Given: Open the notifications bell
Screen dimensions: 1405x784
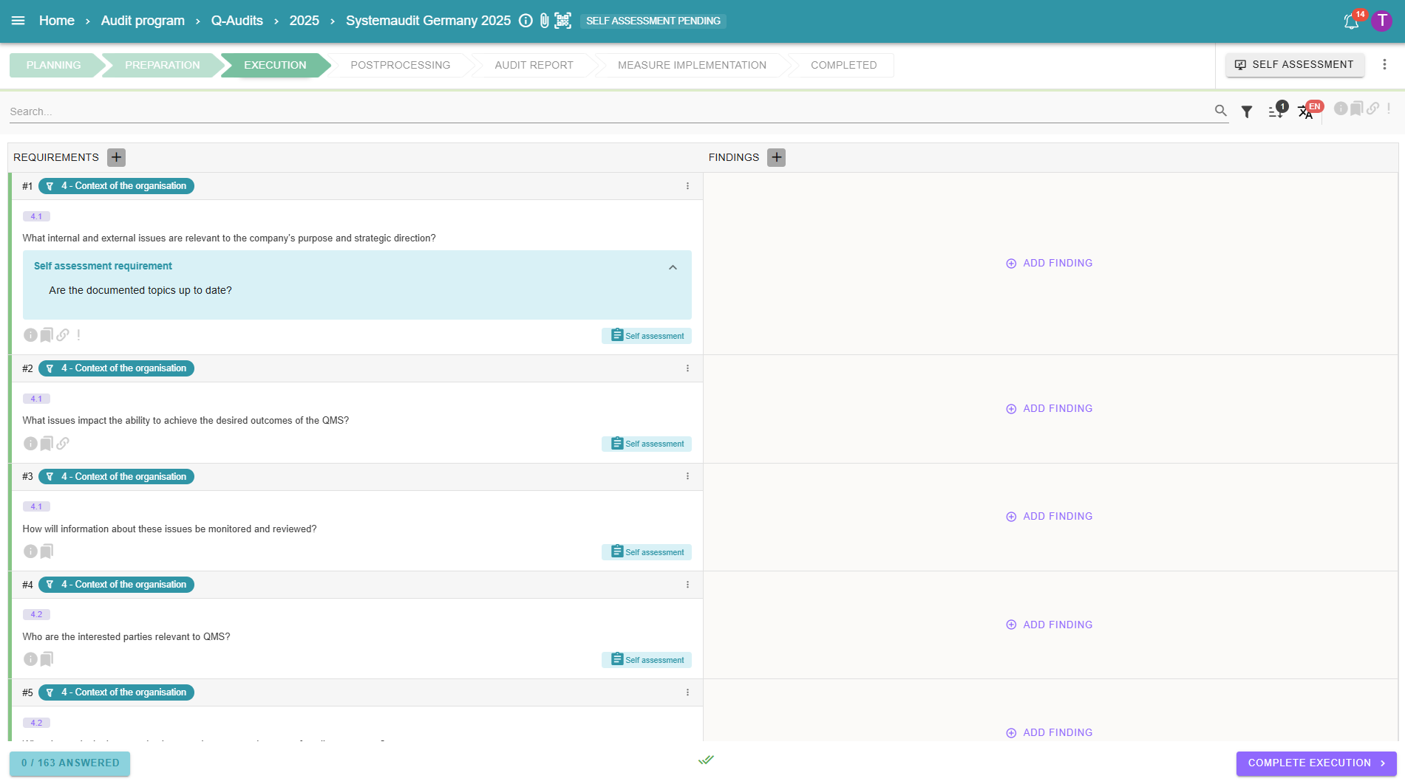Looking at the screenshot, I should tap(1351, 21).
